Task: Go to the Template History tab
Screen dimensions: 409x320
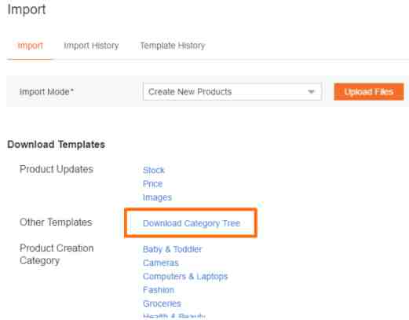Action: click(173, 46)
